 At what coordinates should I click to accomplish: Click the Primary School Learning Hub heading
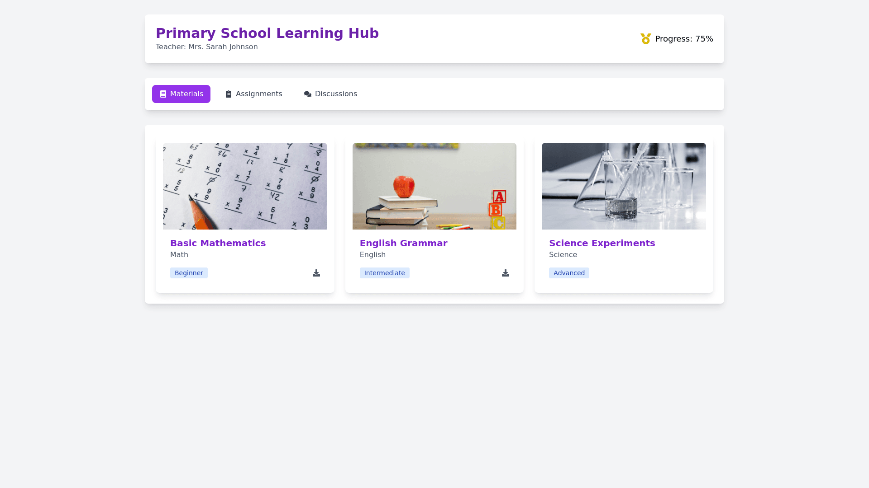tap(267, 33)
